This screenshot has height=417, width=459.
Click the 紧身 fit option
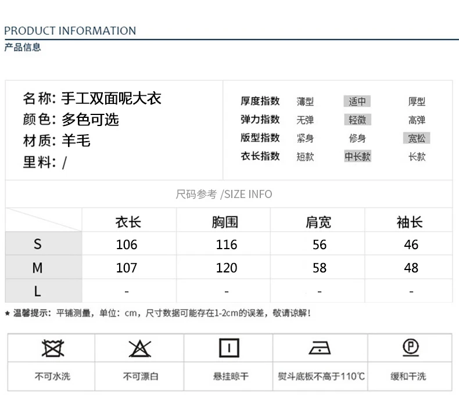tap(305, 138)
